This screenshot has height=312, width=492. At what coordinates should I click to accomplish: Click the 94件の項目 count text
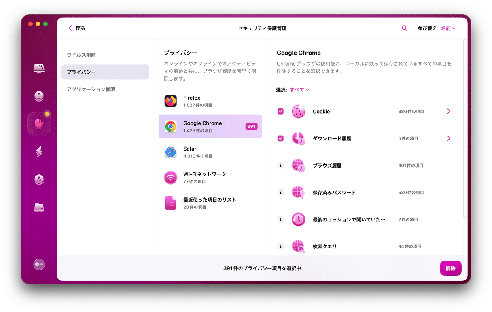409,246
